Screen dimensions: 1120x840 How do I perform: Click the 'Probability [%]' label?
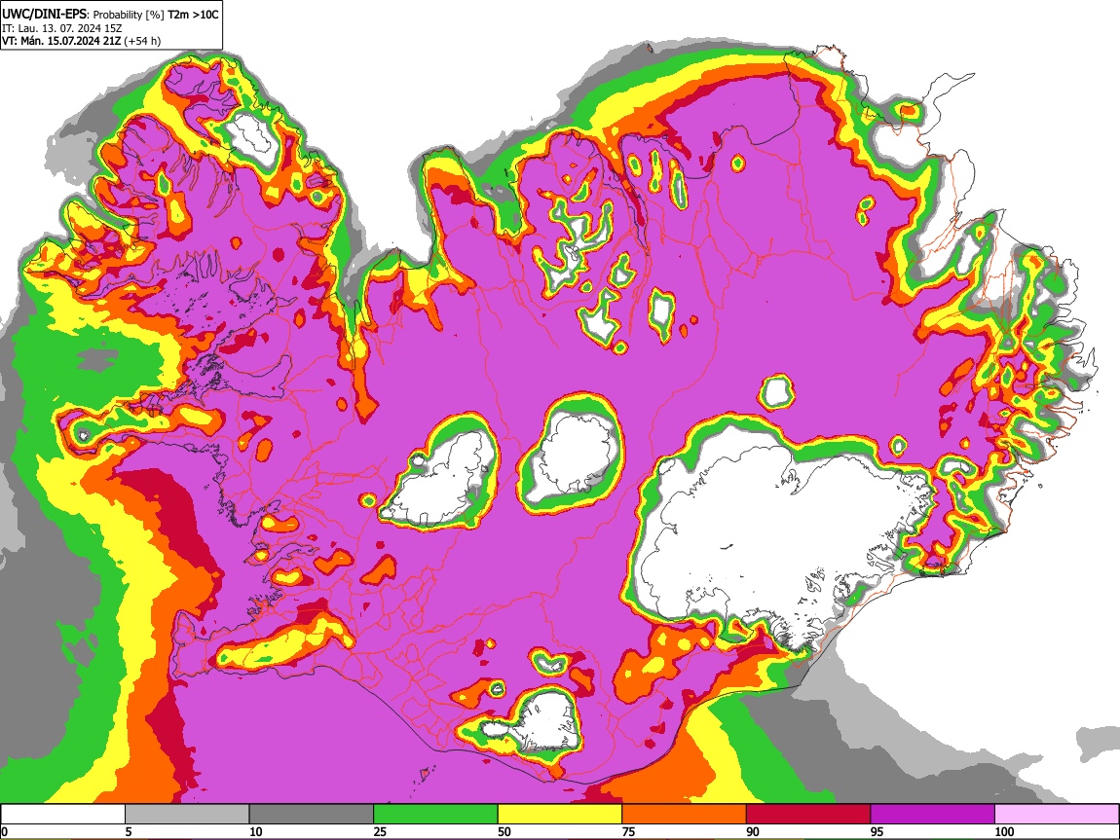tap(129, 15)
